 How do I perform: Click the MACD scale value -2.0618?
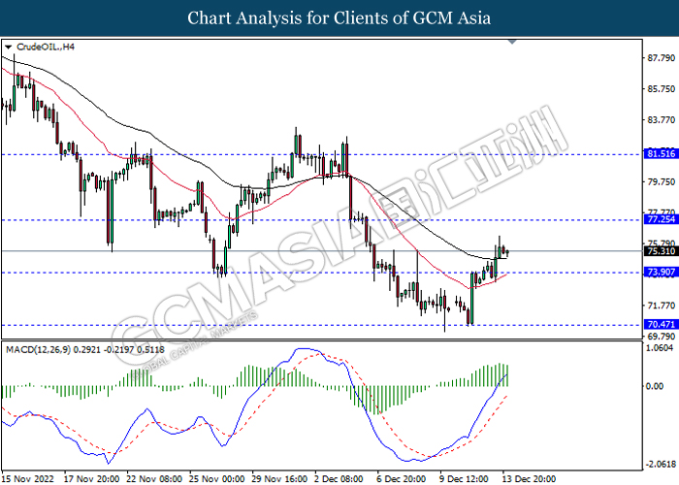(x=661, y=465)
